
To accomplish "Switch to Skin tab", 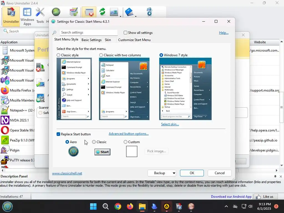I will click(x=108, y=40).
